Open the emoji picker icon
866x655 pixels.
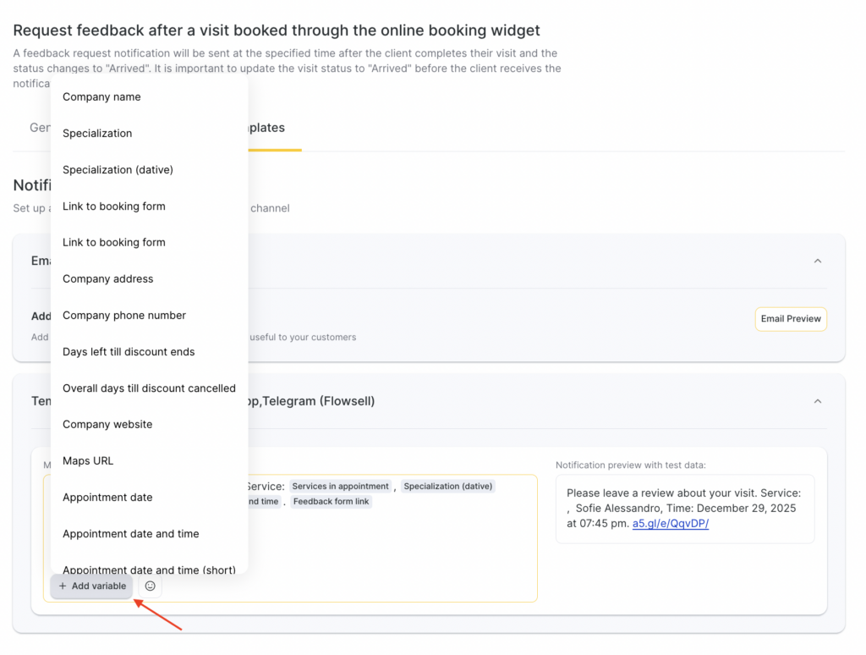tap(151, 586)
